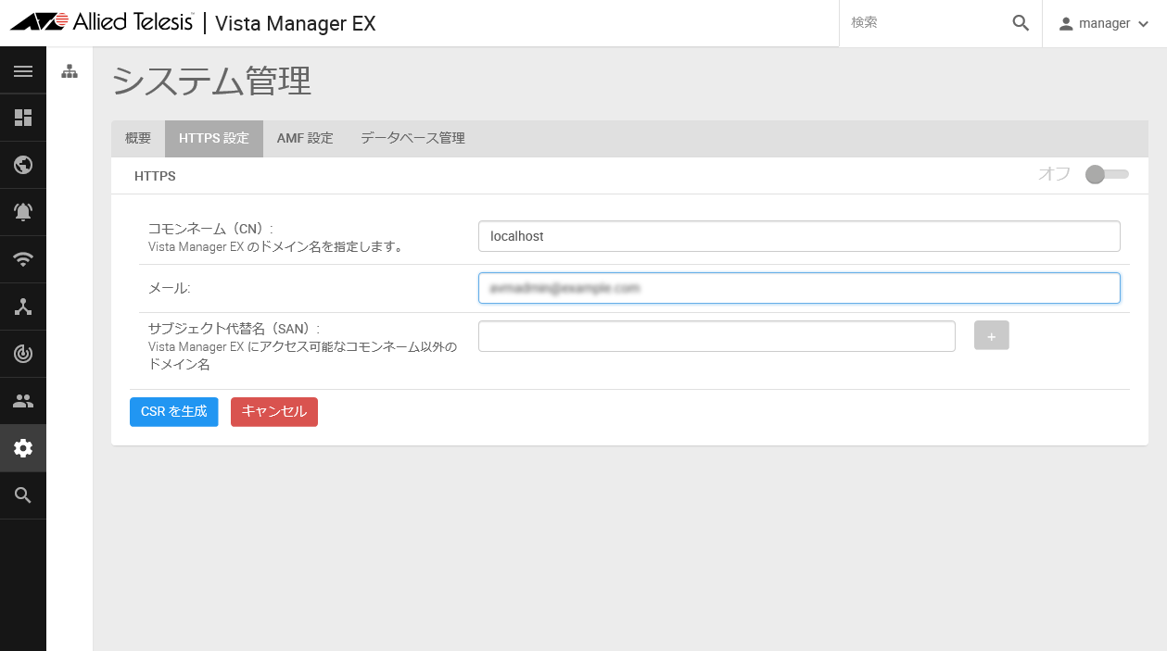Click the SAN subject alternative name field

point(717,336)
